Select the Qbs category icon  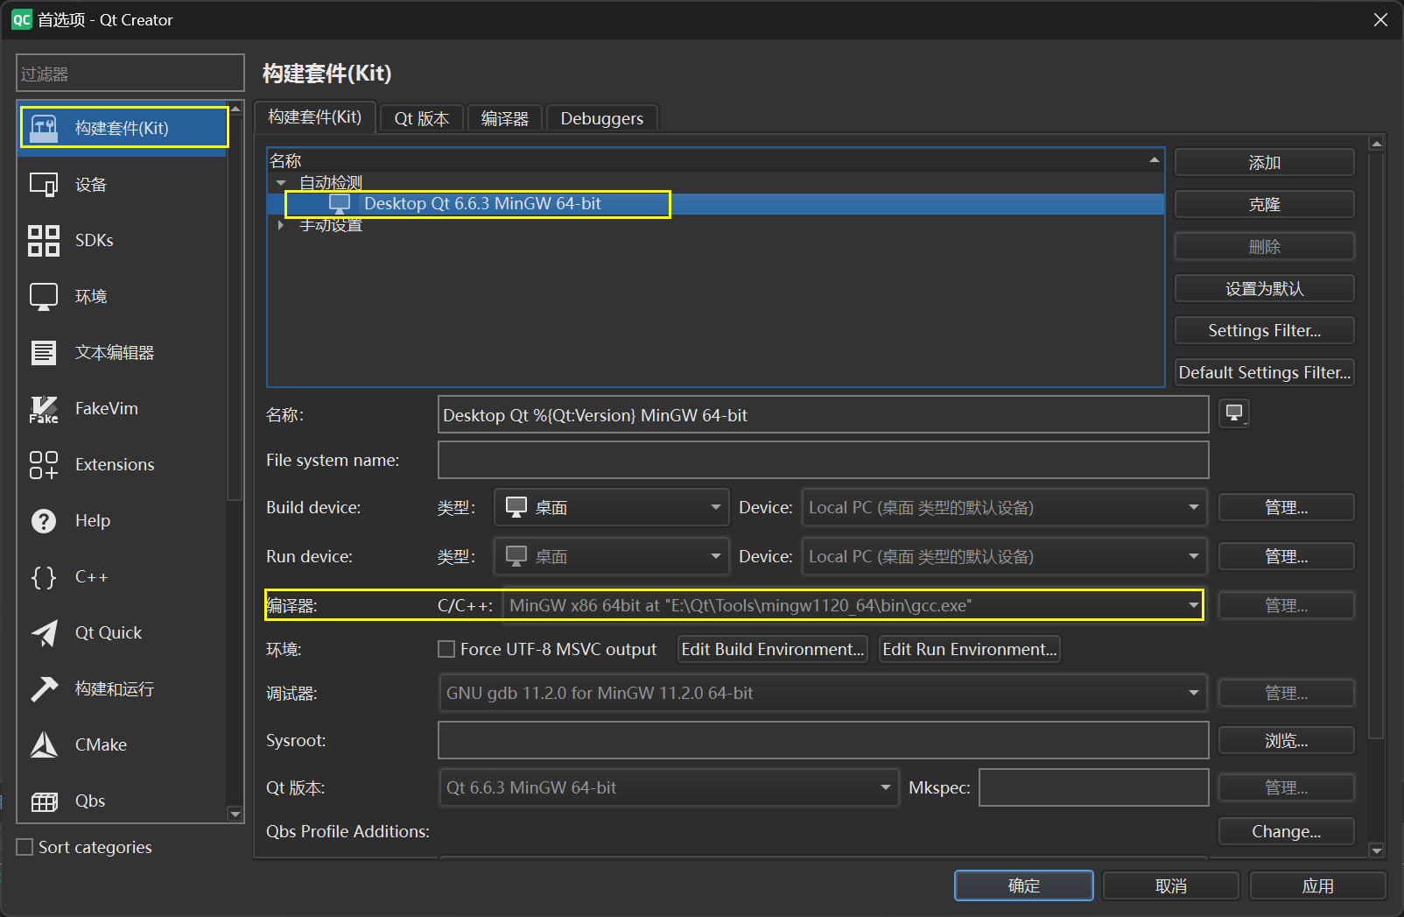point(44,801)
